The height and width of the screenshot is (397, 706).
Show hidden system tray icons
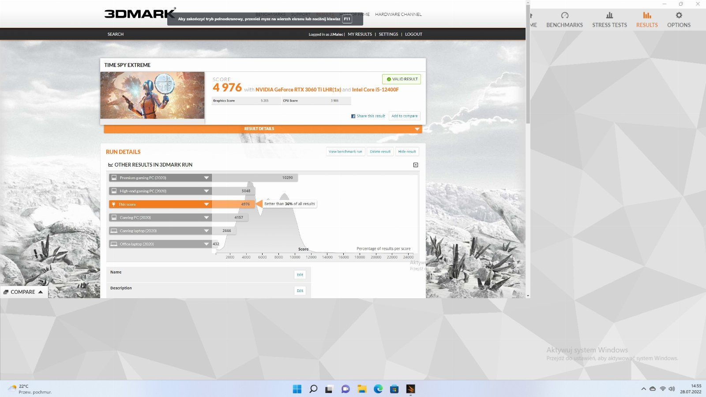643,389
